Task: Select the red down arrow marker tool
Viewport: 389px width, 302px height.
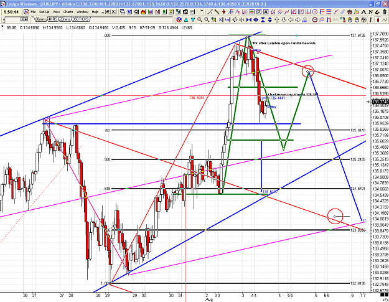Action: pyautogui.click(x=224, y=12)
